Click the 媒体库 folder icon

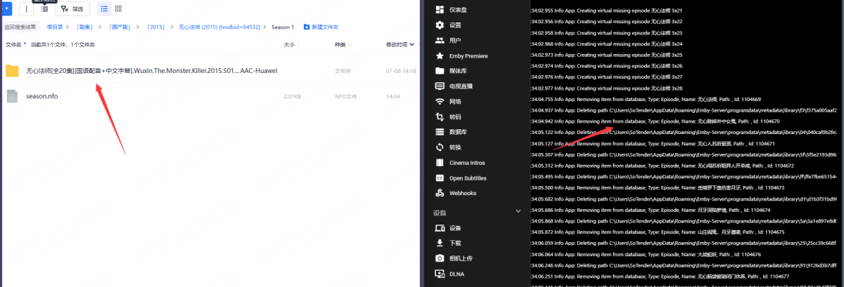[440, 71]
